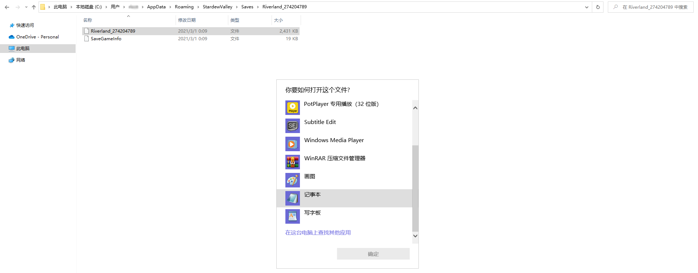Jump to the AppData folder in the path

coord(156,7)
